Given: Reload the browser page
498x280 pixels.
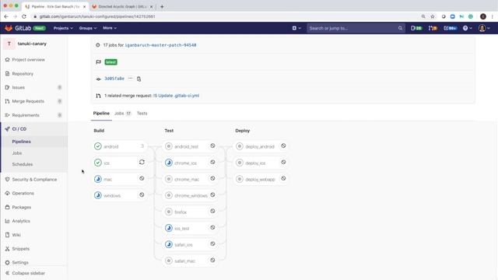Looking at the screenshot, I should tap(24, 16).
